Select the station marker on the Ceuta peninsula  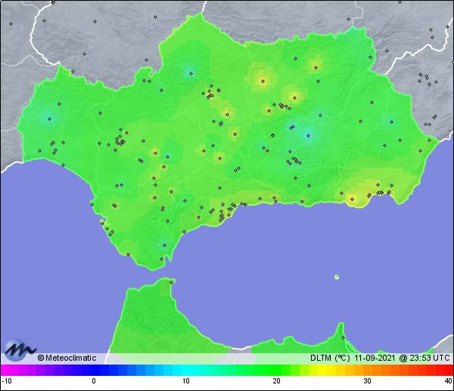(172, 282)
